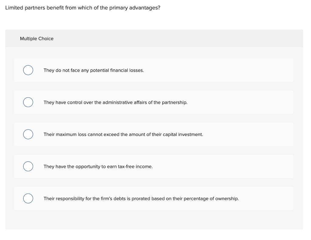This screenshot has height=240, width=311.
Task: Click text 'Their responsibility for the firm's debts' answer
Action: (141, 199)
